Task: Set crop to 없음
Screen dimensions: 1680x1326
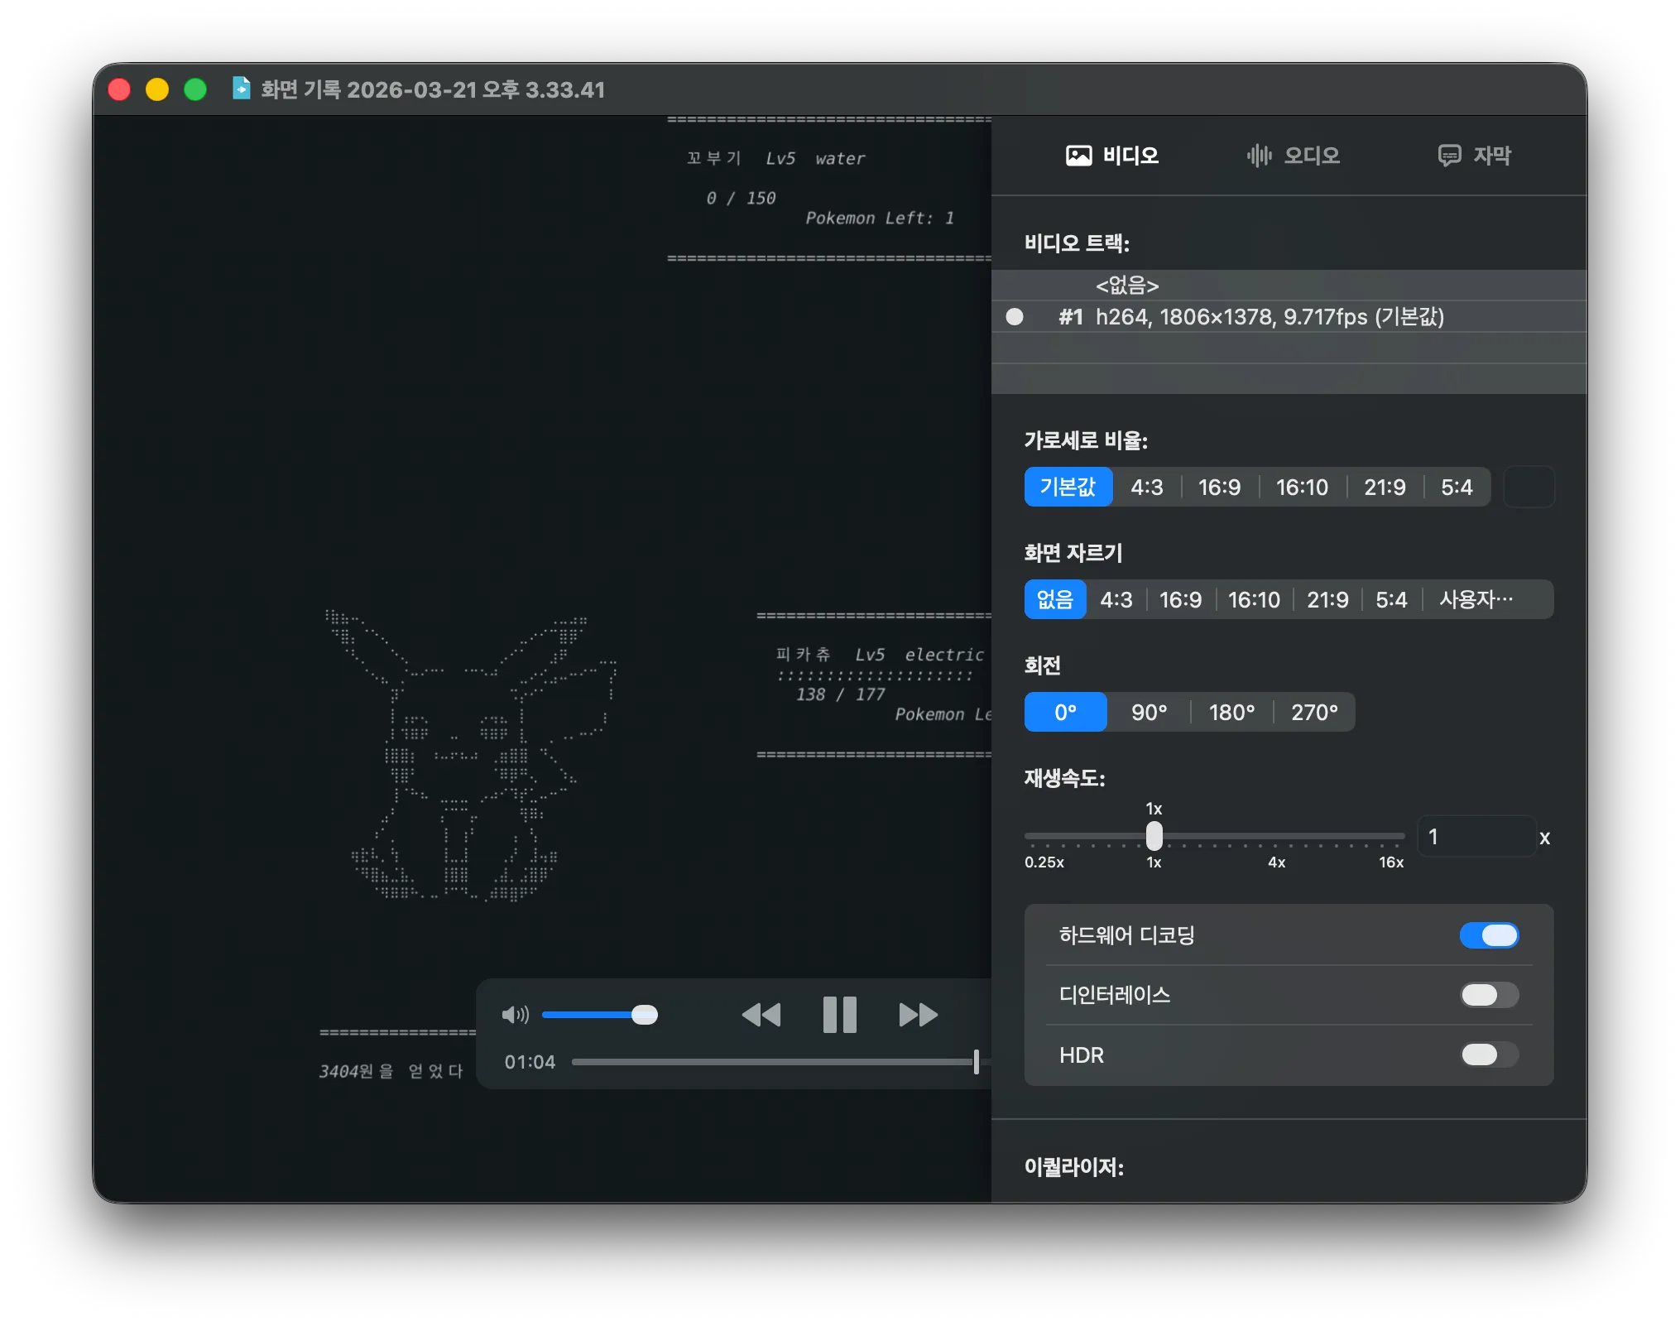Action: (1055, 599)
